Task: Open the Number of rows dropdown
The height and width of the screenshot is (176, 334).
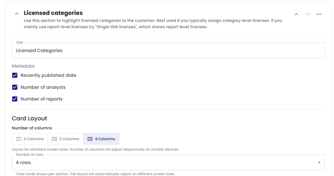Action: [168, 162]
